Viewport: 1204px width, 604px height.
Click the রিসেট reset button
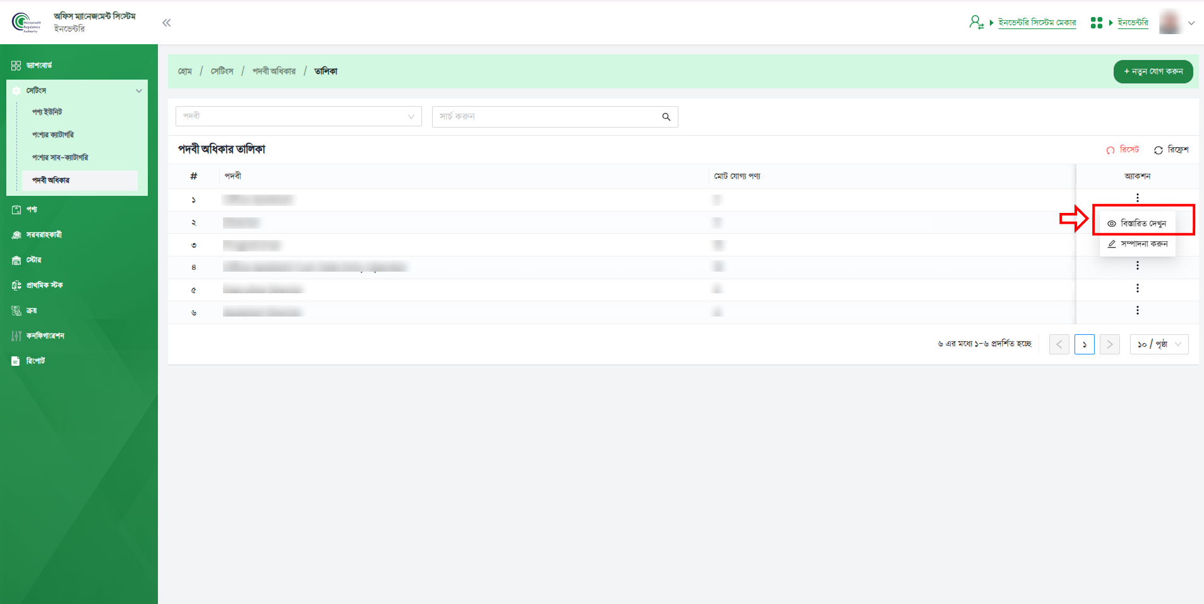pyautogui.click(x=1123, y=150)
